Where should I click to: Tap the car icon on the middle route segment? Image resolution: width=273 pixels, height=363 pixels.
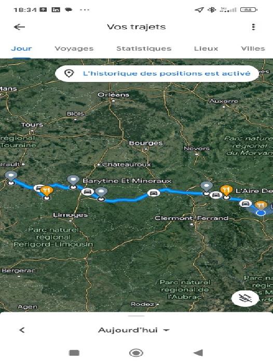tap(153, 193)
